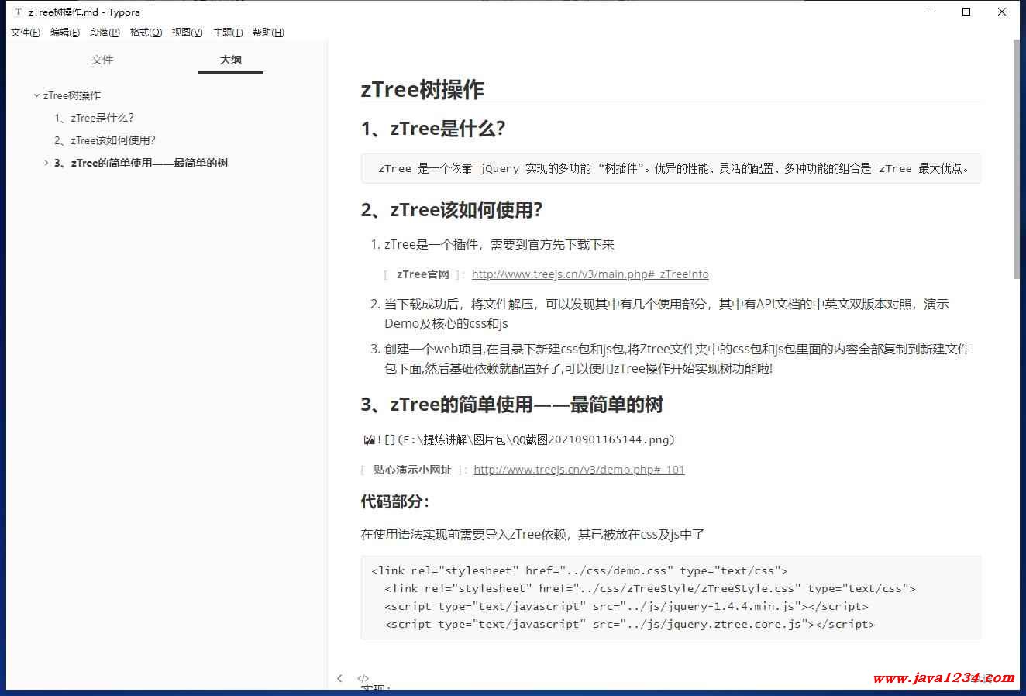Click the heading 2、zTree该如何使用?
This screenshot has width=1026, height=696.
tap(452, 210)
